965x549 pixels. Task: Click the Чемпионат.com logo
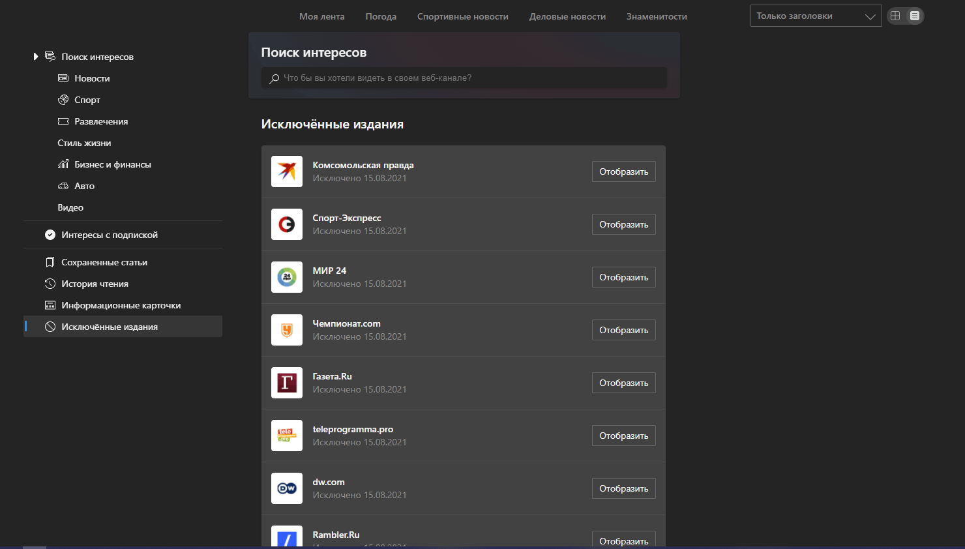pyautogui.click(x=287, y=330)
